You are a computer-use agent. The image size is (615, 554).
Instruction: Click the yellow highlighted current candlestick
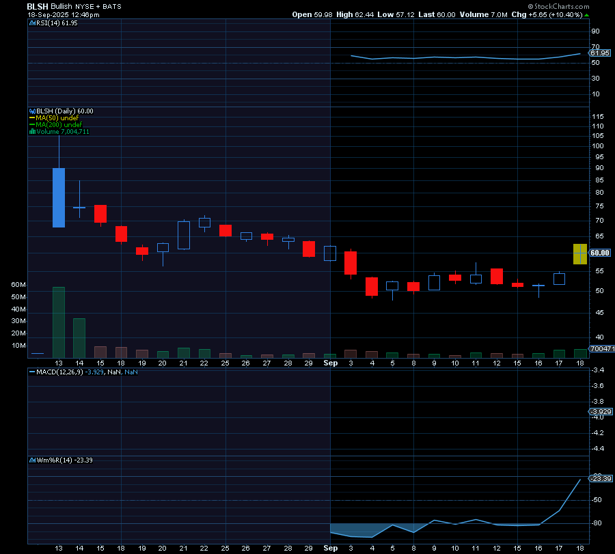tap(579, 253)
